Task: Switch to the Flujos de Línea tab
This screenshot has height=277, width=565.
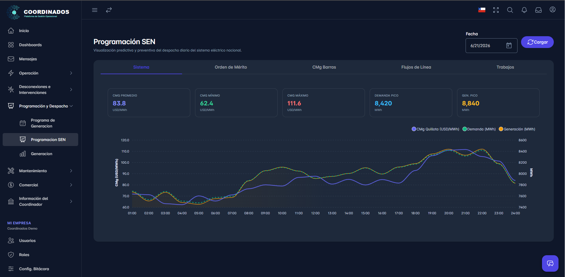Action: (416, 67)
